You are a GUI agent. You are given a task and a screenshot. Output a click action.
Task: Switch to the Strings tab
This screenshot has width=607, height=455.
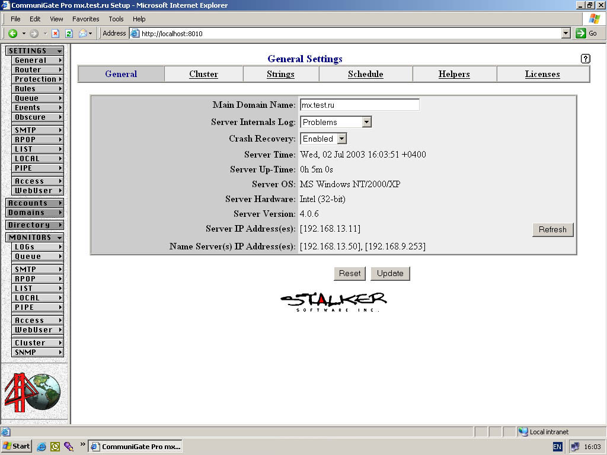point(280,74)
